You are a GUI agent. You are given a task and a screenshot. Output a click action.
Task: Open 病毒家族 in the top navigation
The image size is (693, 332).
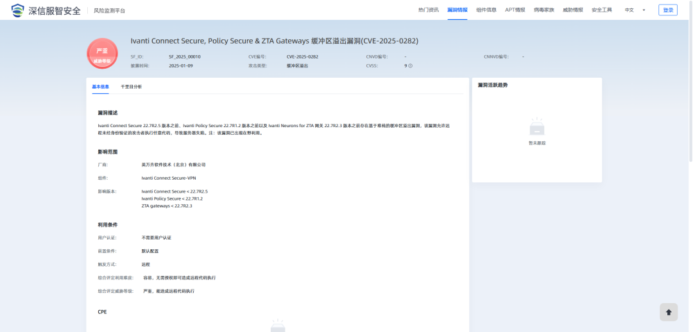pyautogui.click(x=543, y=10)
